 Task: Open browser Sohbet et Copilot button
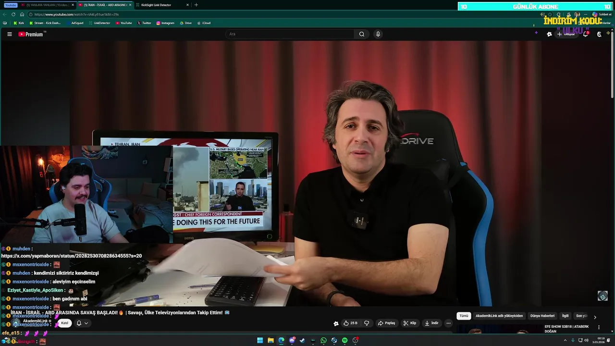tap(602, 14)
